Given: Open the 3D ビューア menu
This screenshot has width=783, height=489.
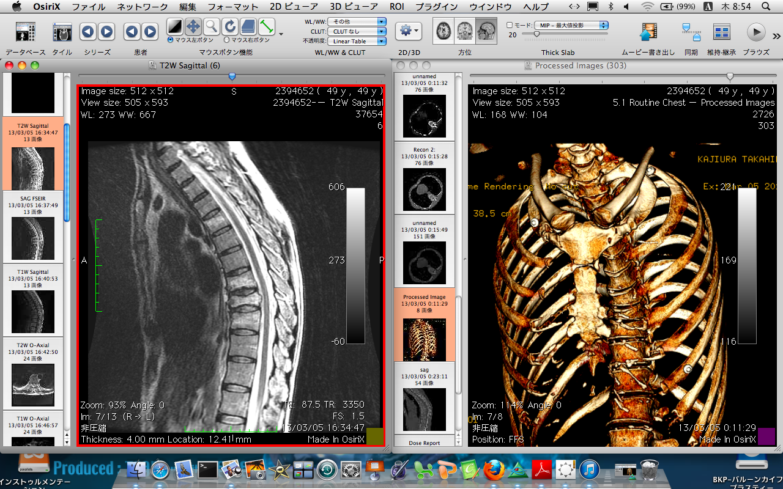Looking at the screenshot, I should click(354, 7).
